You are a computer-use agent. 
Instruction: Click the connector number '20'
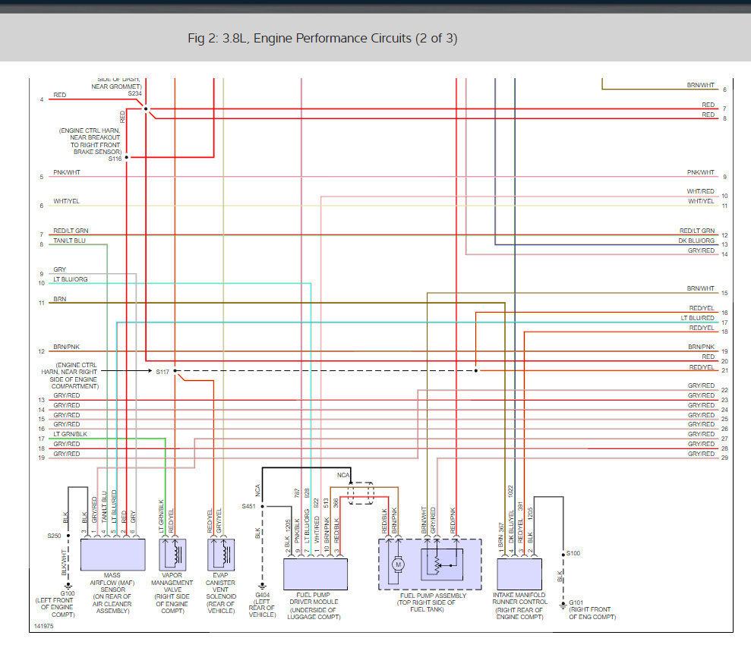coord(724,361)
